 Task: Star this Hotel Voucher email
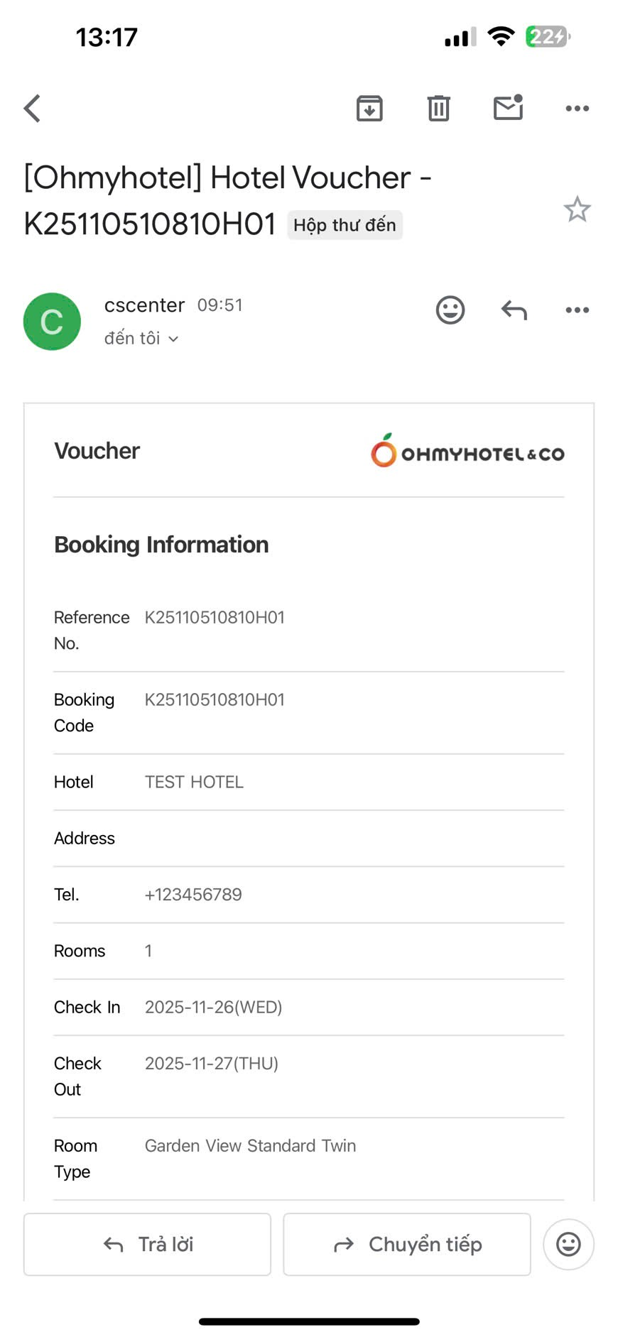coord(577,209)
